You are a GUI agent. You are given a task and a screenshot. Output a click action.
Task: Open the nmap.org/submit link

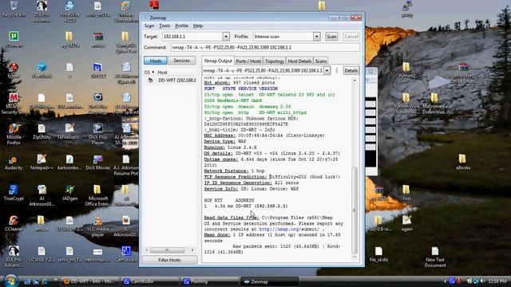289,229
